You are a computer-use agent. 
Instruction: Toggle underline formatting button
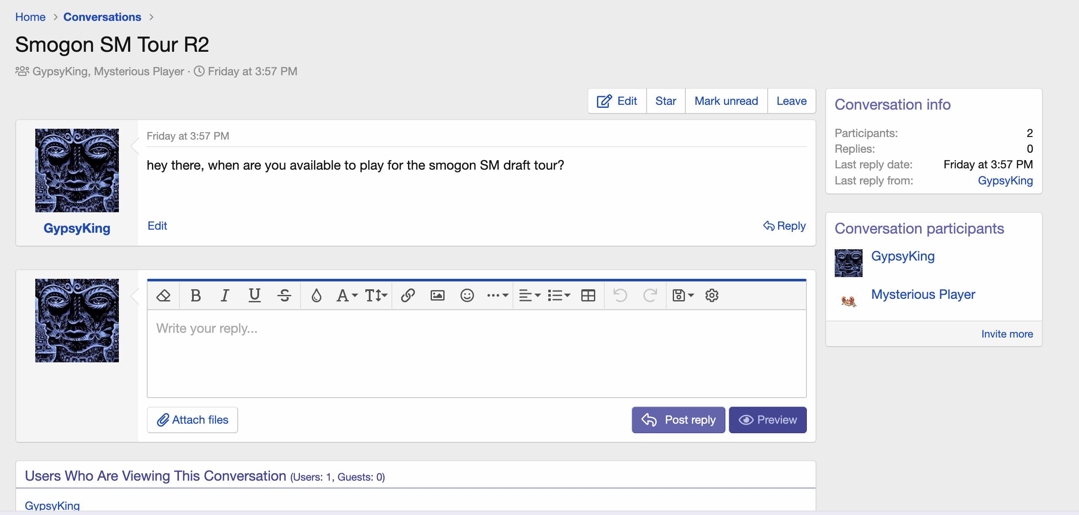254,296
